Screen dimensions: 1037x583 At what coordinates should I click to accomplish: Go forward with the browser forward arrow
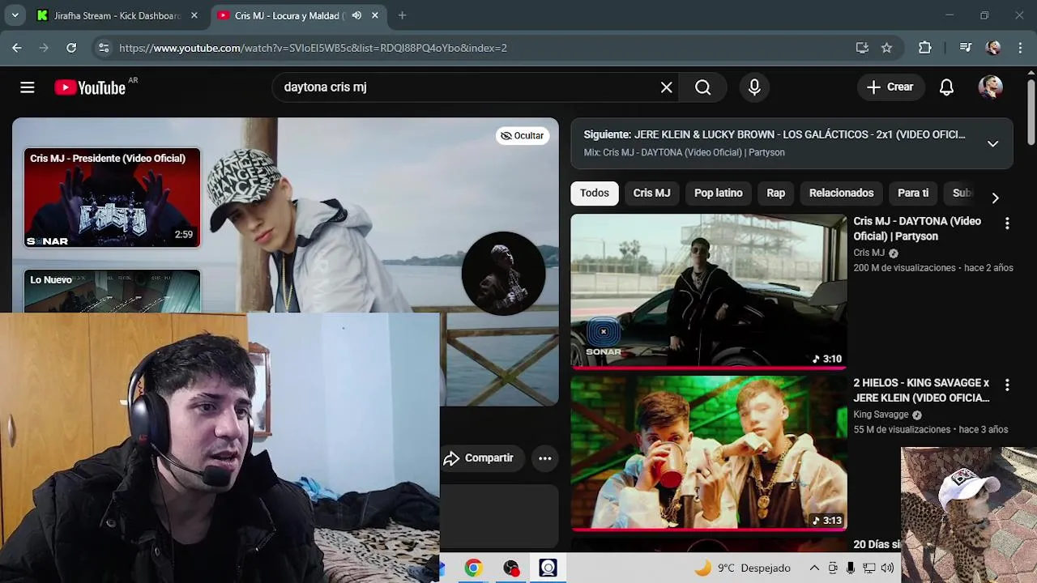coord(44,48)
